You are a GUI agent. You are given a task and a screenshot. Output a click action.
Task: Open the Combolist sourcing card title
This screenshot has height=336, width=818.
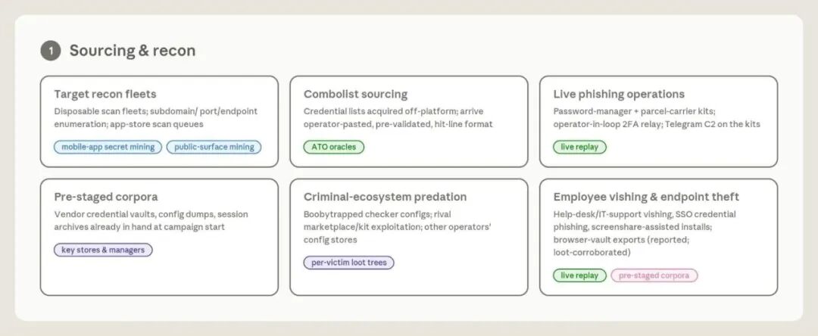point(355,95)
